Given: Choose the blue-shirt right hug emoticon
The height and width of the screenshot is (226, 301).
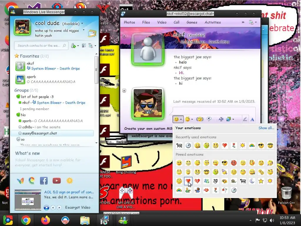Looking at the screenshot, I should pyautogui.click(x=197, y=190).
